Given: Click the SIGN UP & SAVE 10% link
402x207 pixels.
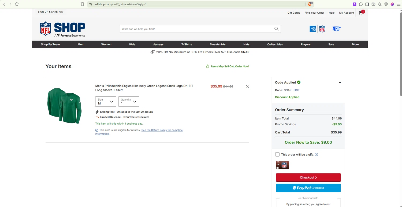Looking at the screenshot, I should point(51,12).
